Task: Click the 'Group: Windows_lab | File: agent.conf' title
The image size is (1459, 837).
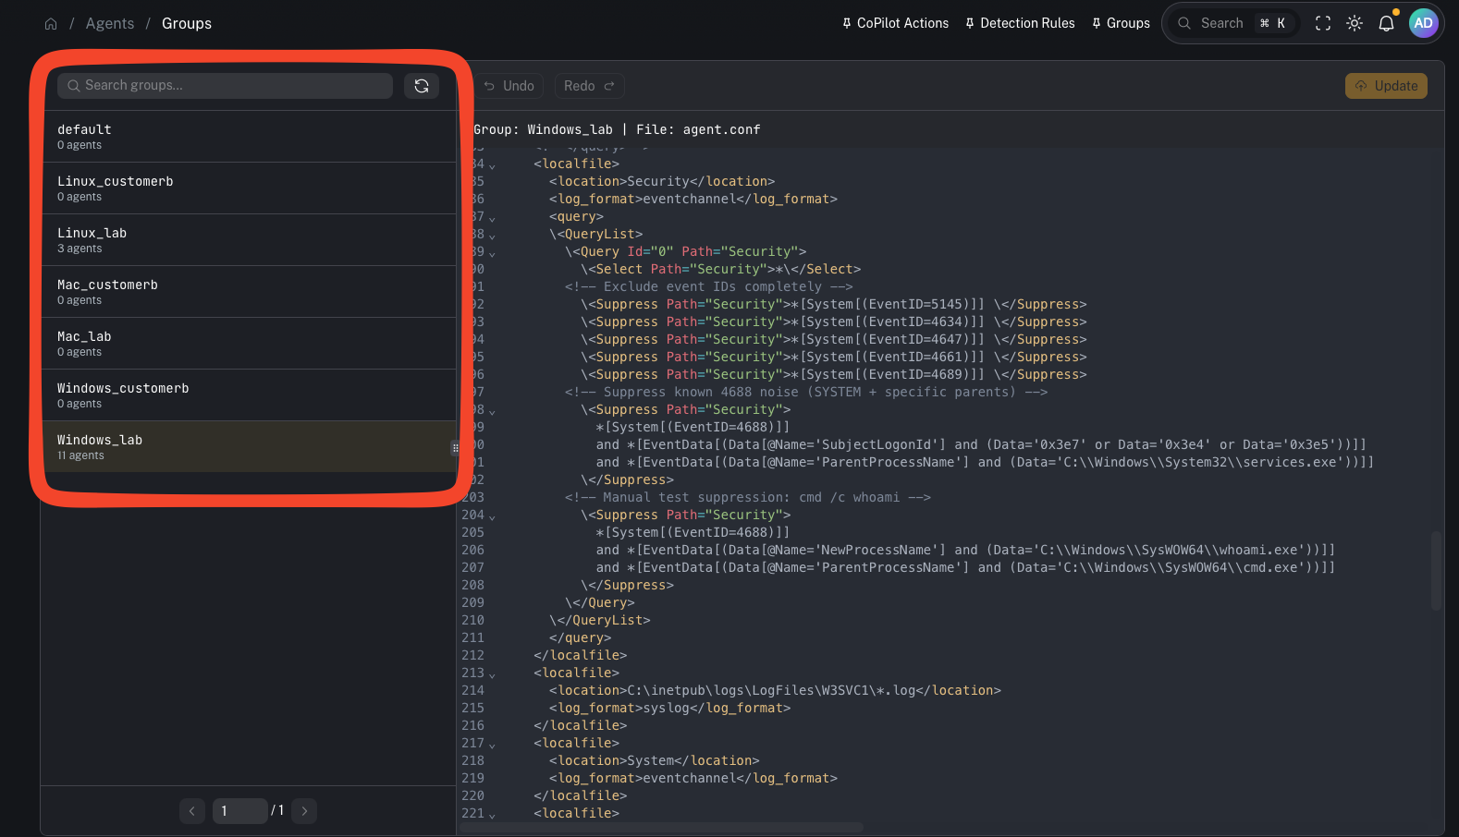Action: coord(617,129)
